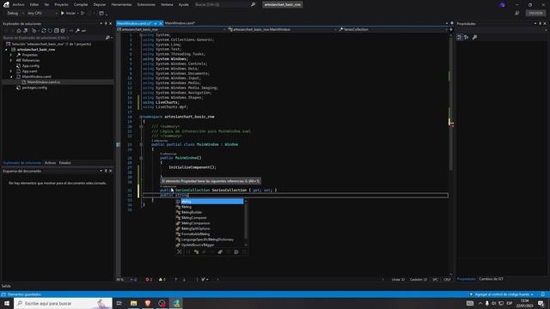Expand the Properties node in solution tree

(x=11, y=55)
